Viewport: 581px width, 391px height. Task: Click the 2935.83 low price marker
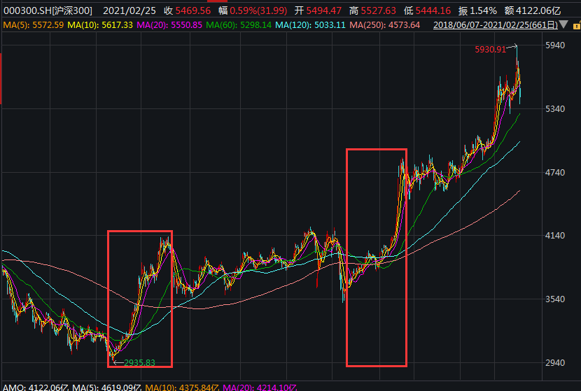point(139,362)
